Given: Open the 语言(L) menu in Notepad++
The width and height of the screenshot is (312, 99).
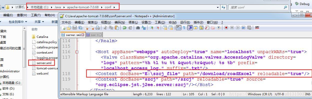Looking at the screenshot, I should click(x=133, y=22).
